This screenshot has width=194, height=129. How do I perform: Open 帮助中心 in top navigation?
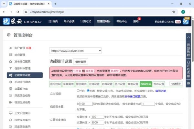(x=122, y=21)
